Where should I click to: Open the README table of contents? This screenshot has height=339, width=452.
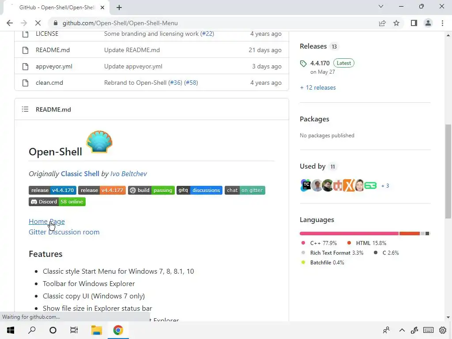[25, 109]
